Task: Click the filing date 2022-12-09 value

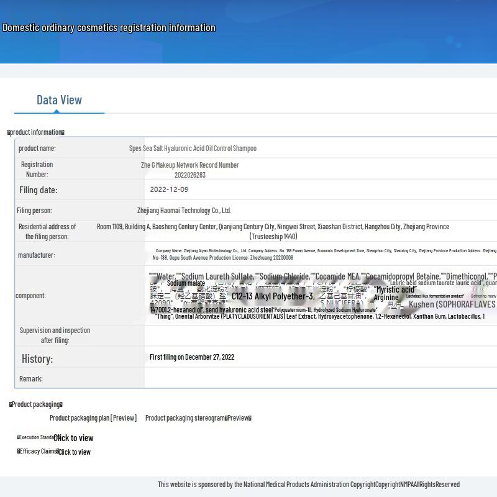Action: point(169,189)
